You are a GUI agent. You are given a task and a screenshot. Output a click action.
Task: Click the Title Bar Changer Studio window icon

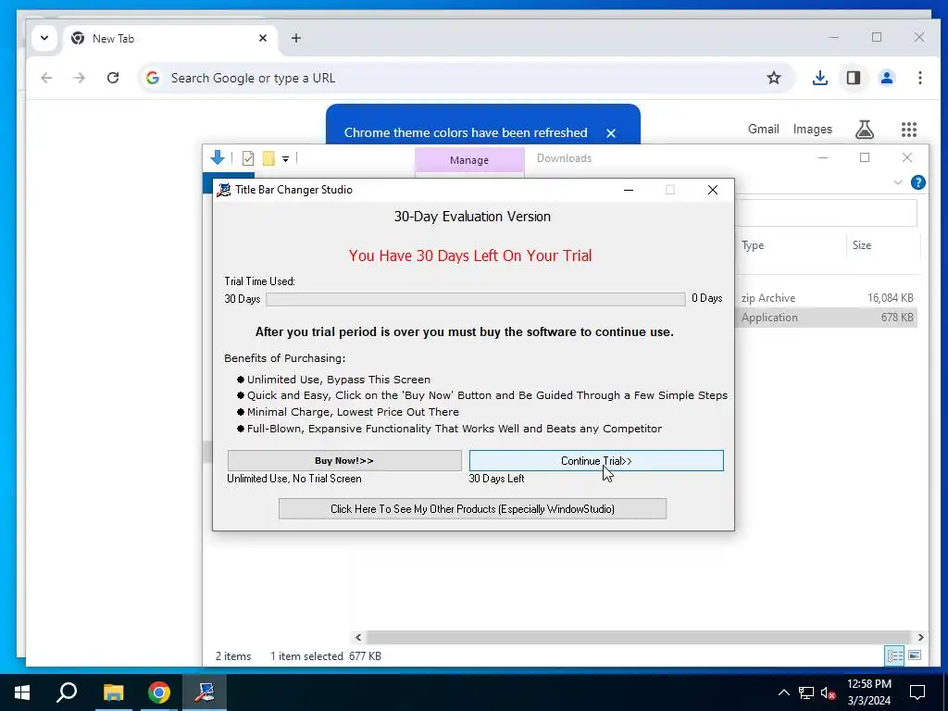pyautogui.click(x=224, y=190)
